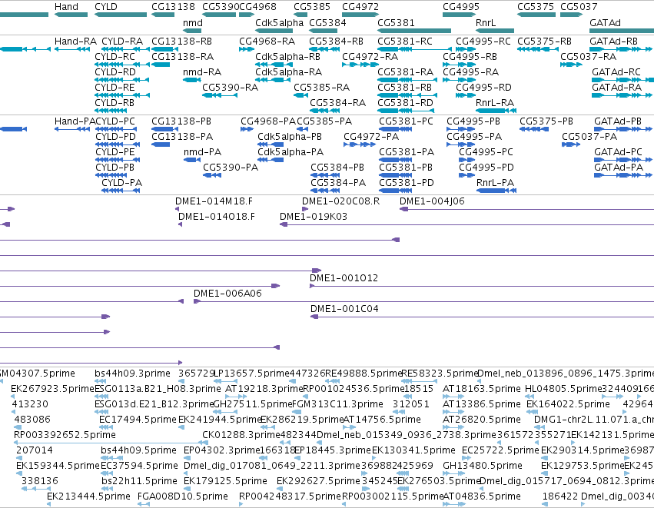Image resolution: width=654 pixels, height=508 pixels.
Task: Click the DME1-014O18.F BAC end label
Action: (x=217, y=217)
